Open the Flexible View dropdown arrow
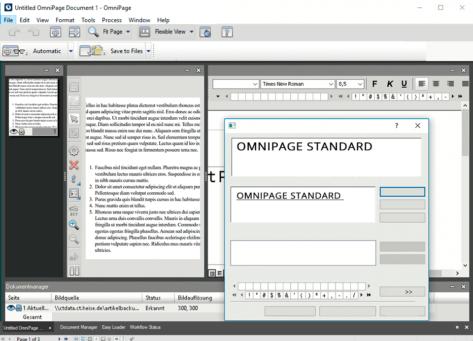 (x=191, y=32)
